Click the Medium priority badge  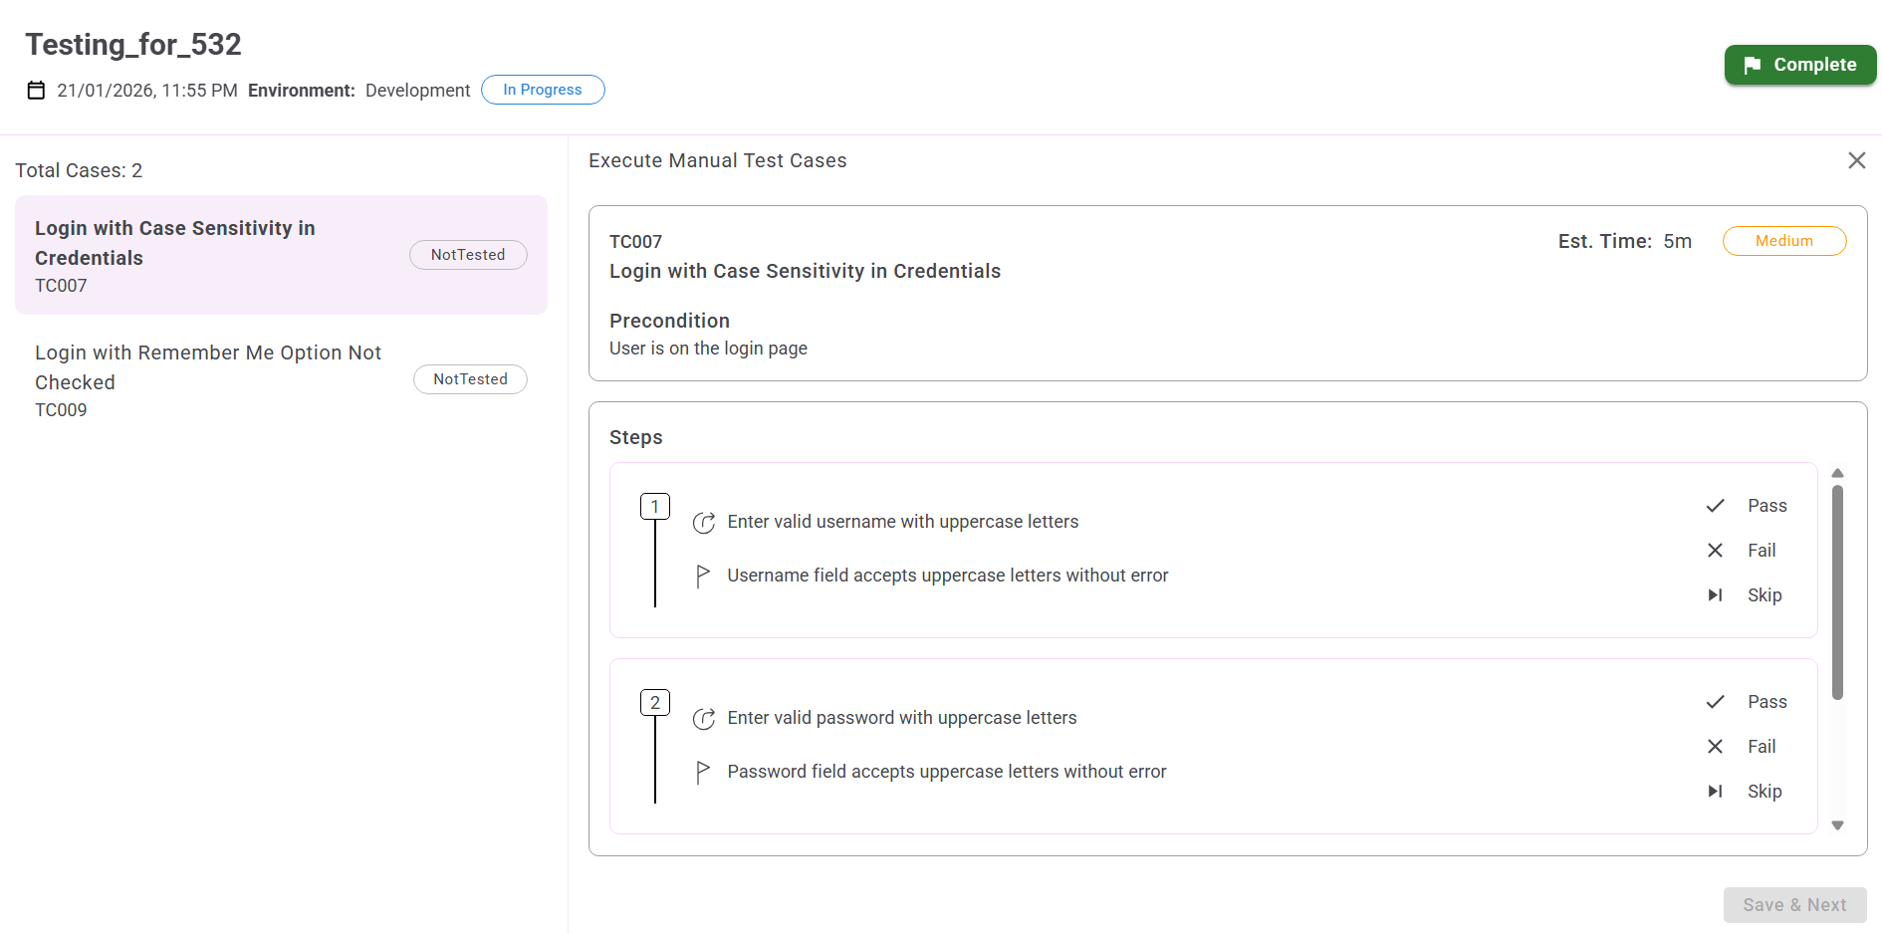click(x=1783, y=241)
